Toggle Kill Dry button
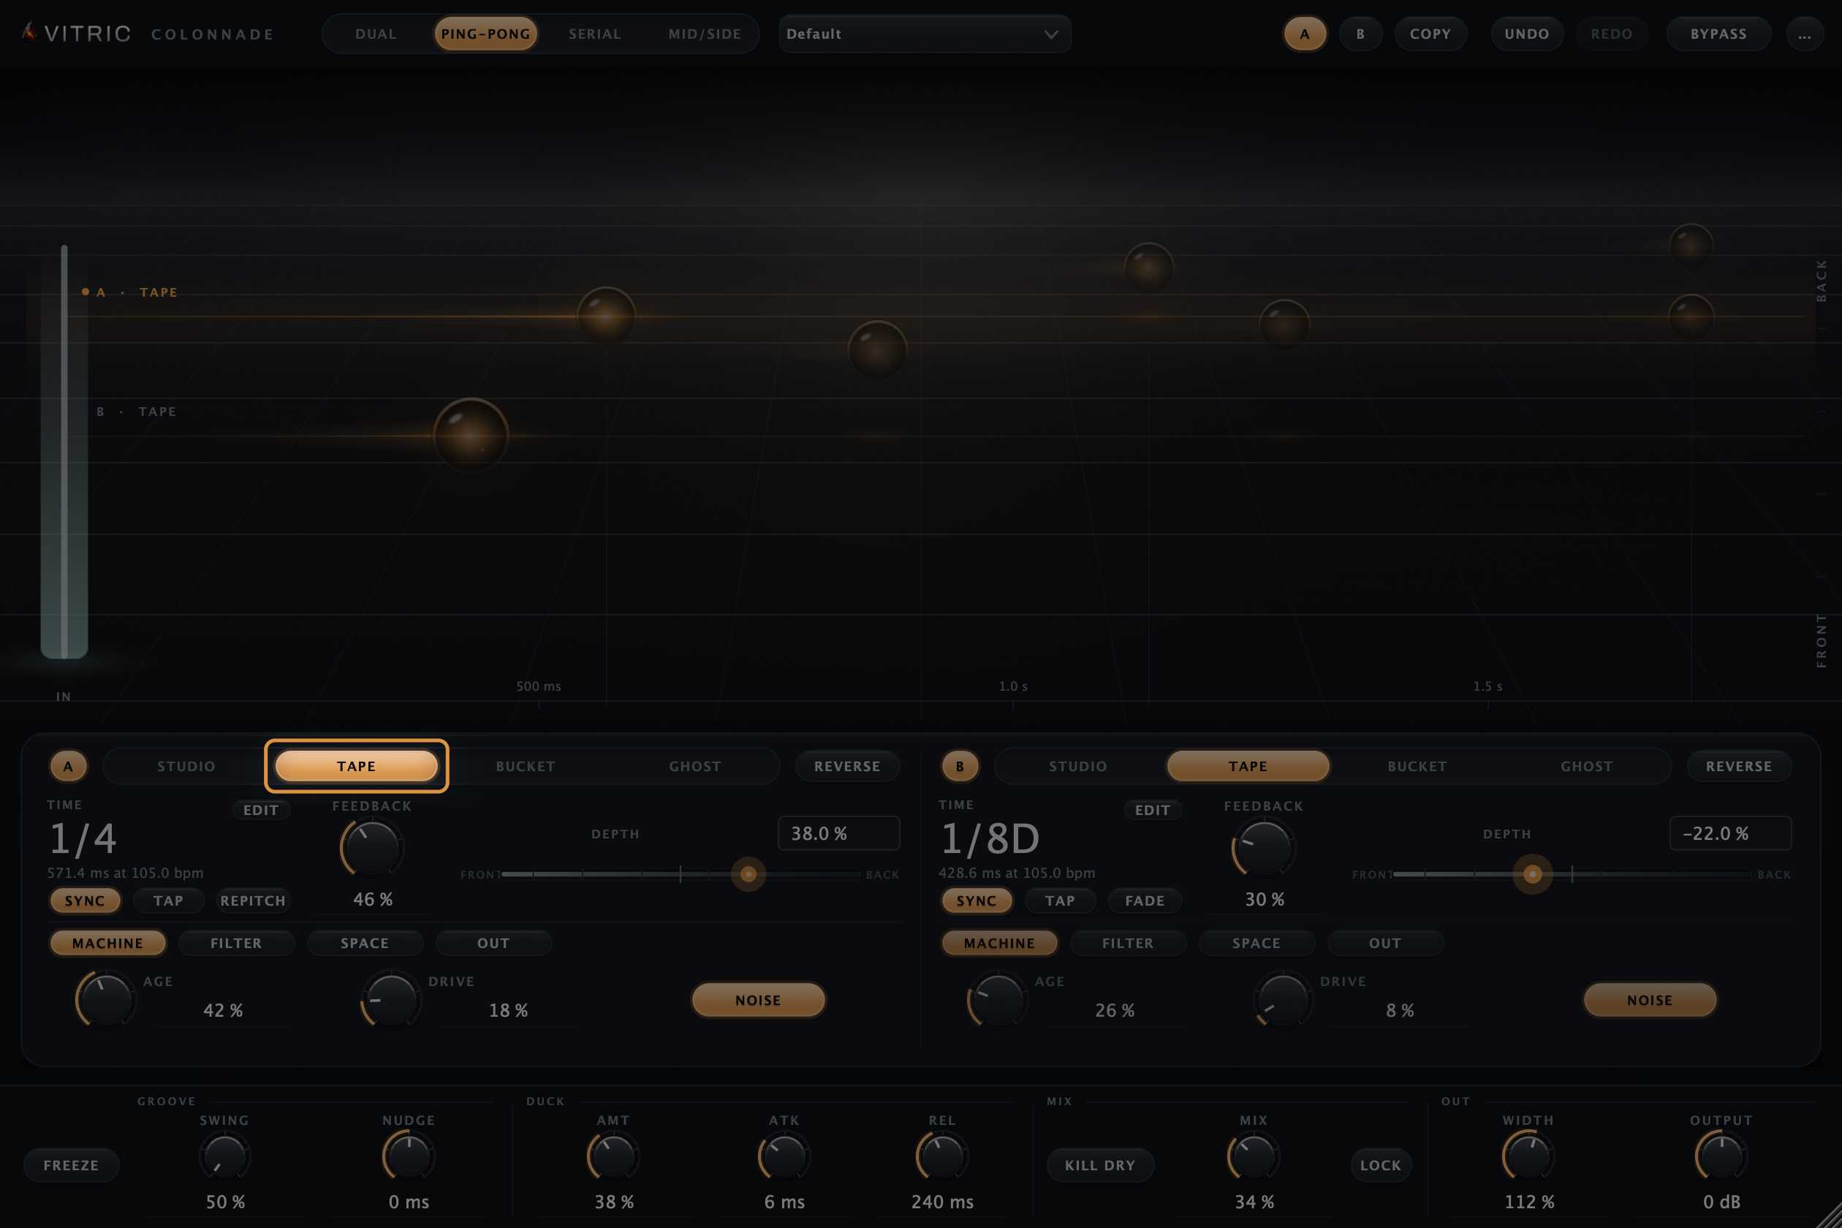The image size is (1842, 1228). 1100,1165
